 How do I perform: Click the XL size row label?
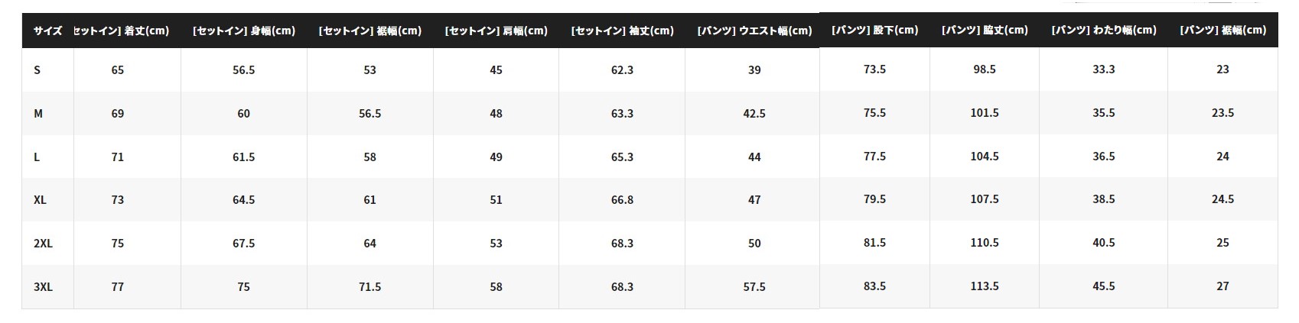[x=40, y=200]
